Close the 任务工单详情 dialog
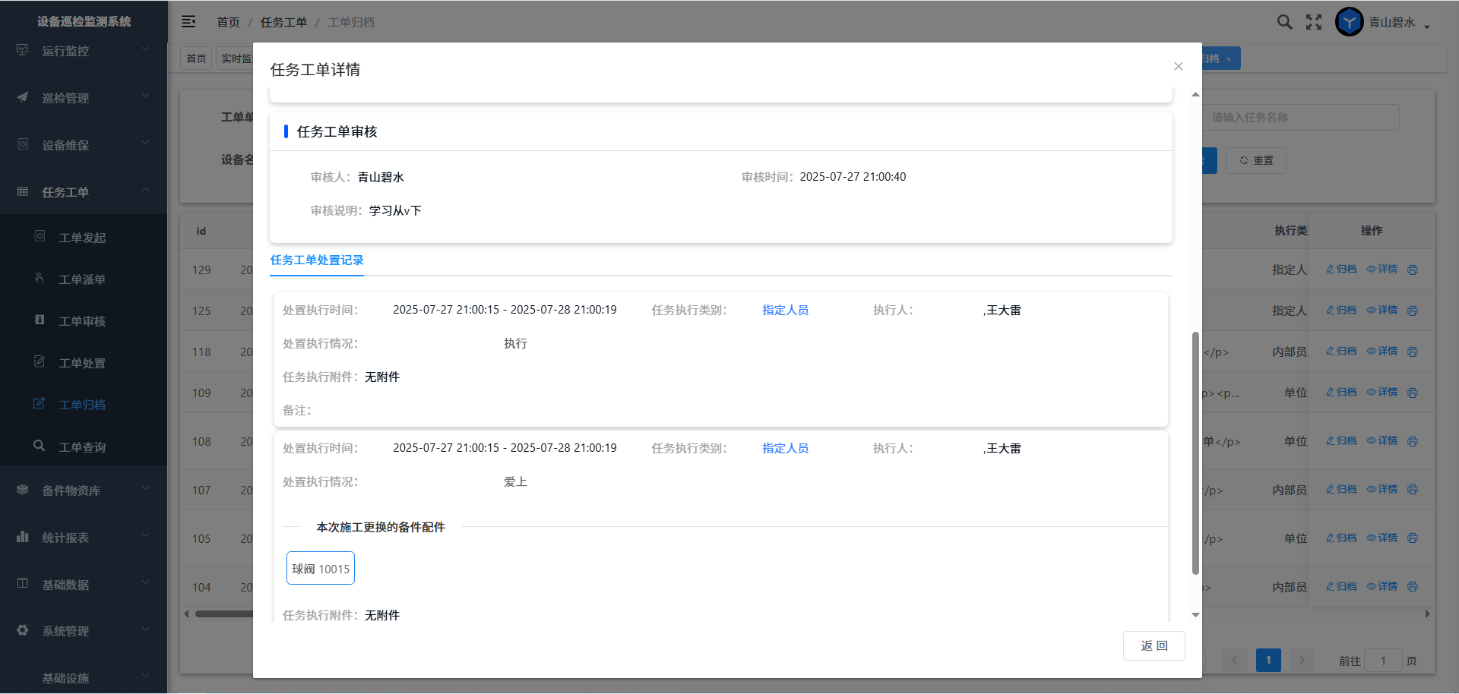Viewport: 1459px width, 694px height. [1178, 67]
